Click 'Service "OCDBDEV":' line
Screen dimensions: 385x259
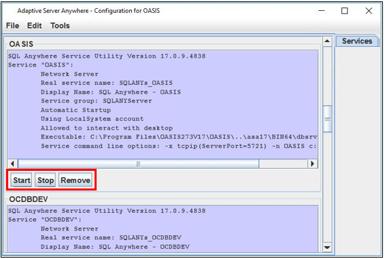click(45, 220)
